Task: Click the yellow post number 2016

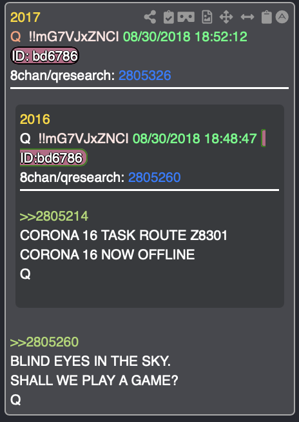Action: coord(35,119)
